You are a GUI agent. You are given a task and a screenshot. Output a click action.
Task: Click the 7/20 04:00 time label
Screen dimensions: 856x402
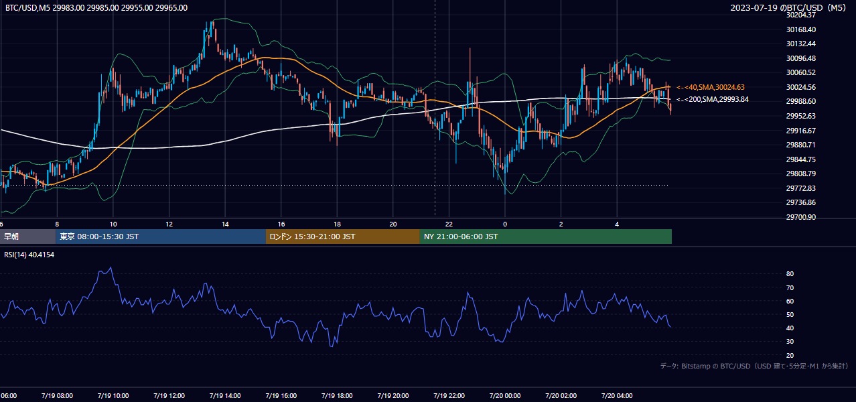616,396
